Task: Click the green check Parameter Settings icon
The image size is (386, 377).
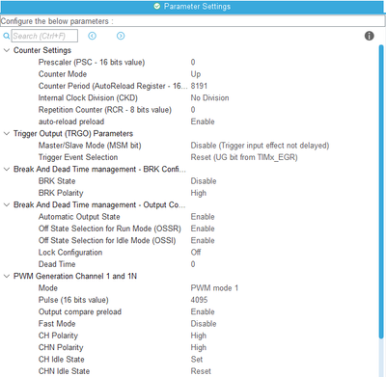Action: [157, 6]
